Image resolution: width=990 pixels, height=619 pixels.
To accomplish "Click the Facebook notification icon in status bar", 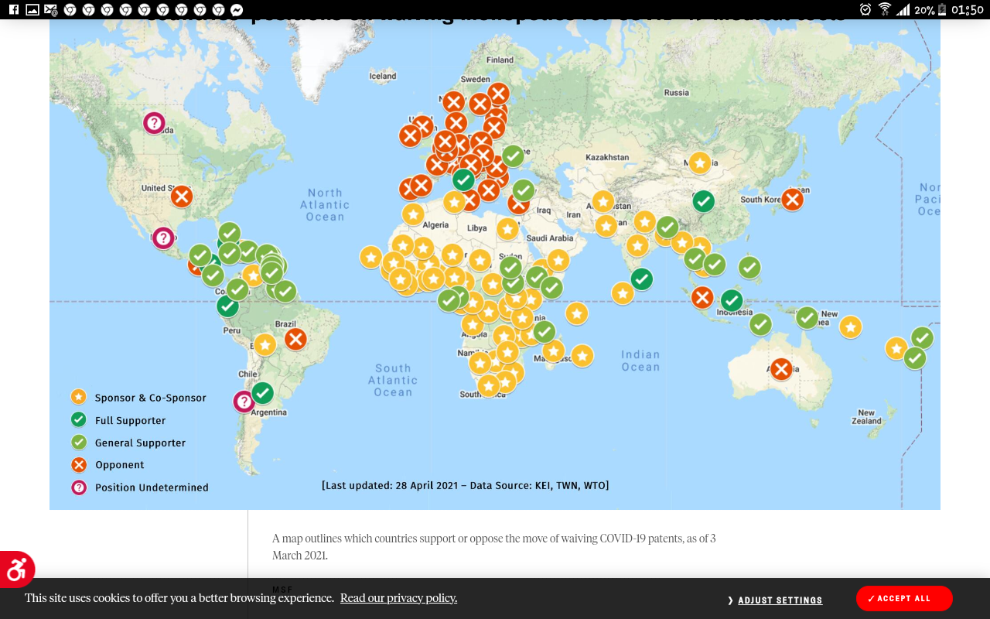I will point(14,10).
